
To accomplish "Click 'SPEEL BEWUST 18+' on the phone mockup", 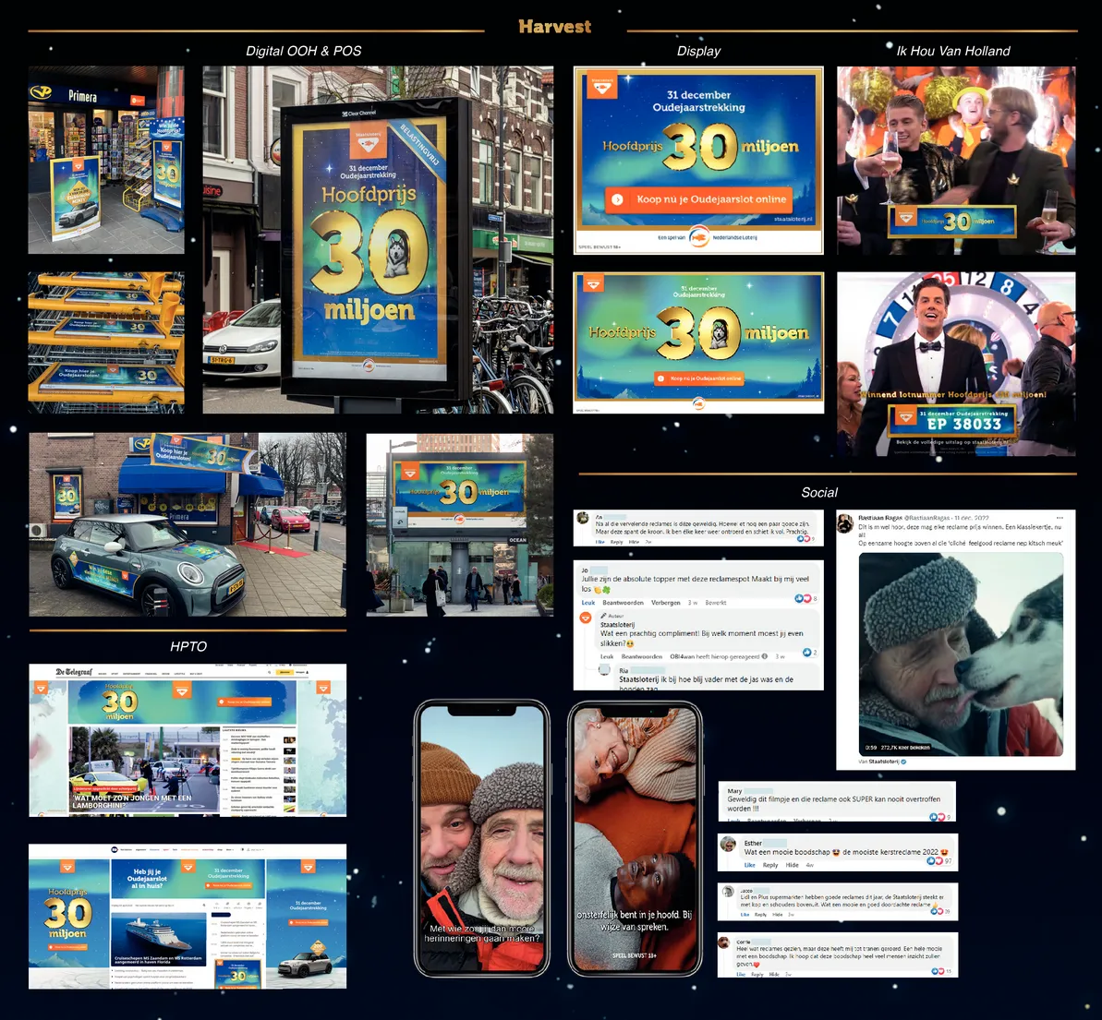I will (x=634, y=955).
